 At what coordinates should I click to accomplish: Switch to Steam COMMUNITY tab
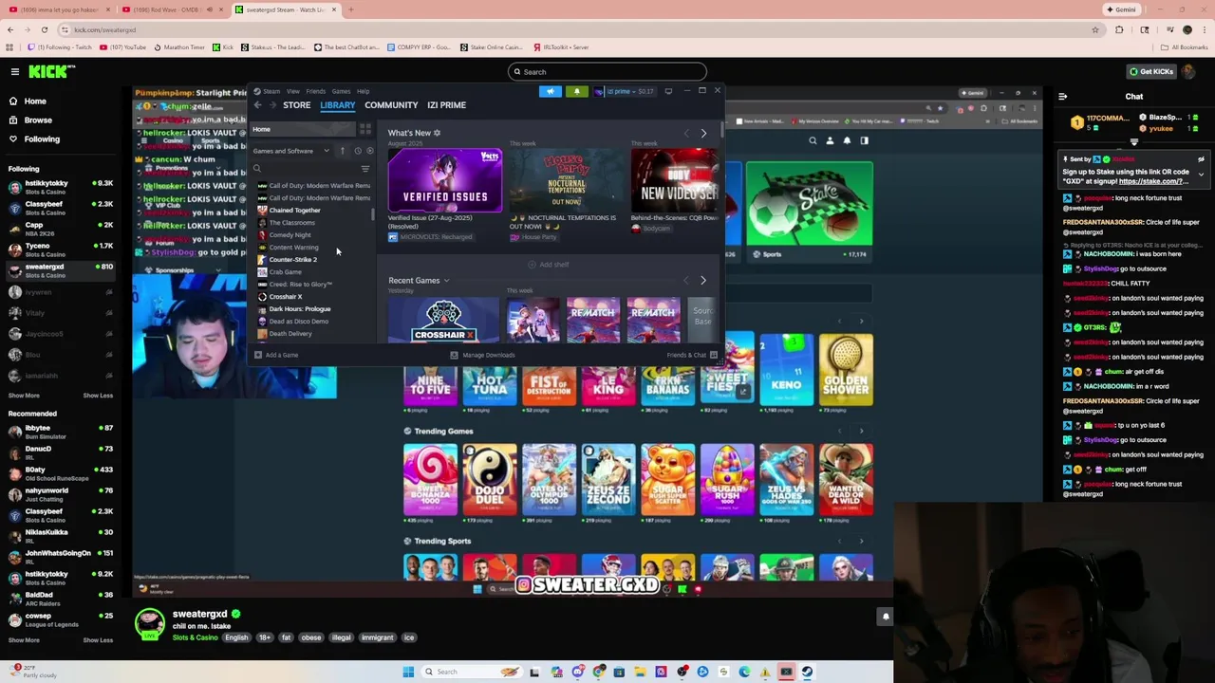391,105
